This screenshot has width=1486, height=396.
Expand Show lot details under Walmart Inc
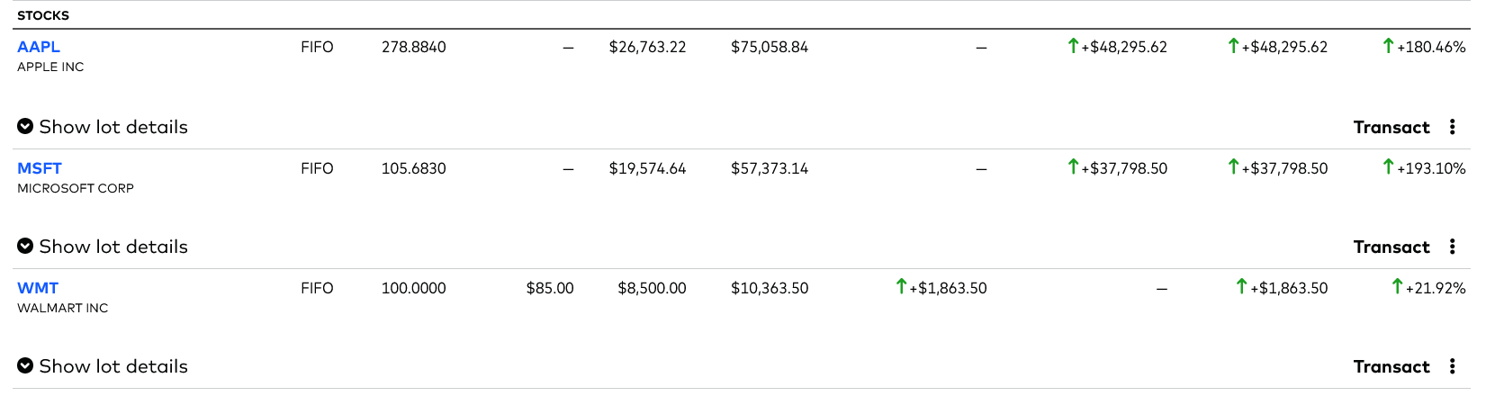point(103,366)
